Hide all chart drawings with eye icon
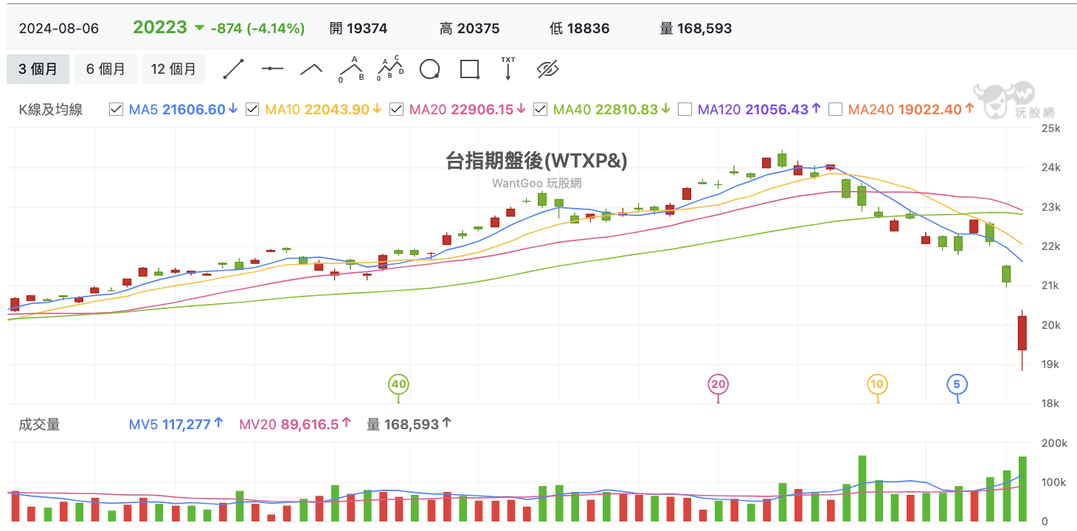The height and width of the screenshot is (531, 1077). [x=547, y=68]
